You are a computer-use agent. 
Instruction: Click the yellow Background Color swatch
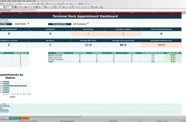pyautogui.click(x=29, y=7)
